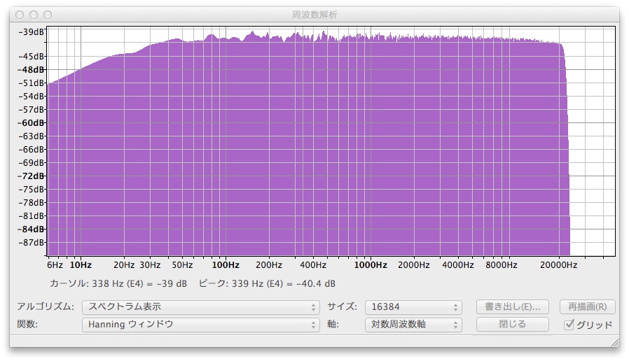
Task: Open the アルゴリズム dropdown showing スペクトラム表示
Action: [200, 307]
